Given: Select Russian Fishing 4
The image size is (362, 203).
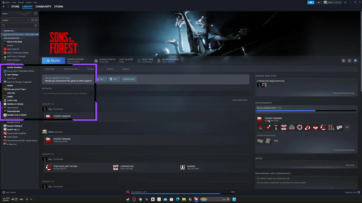Looking at the screenshot, I should coord(14,126).
